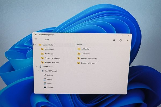Click the Forms node icon
The image size is (161, 107).
(x=45, y=79)
